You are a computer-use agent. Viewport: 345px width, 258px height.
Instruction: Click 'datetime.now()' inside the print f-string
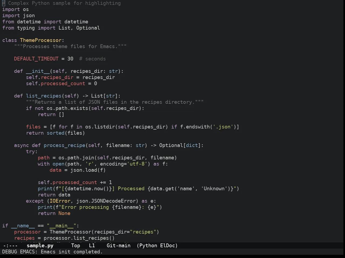tap(88, 189)
